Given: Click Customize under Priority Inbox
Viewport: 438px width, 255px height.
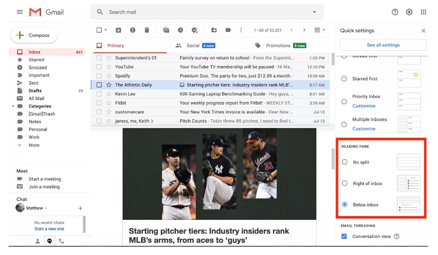Looking at the screenshot, I should [x=364, y=106].
